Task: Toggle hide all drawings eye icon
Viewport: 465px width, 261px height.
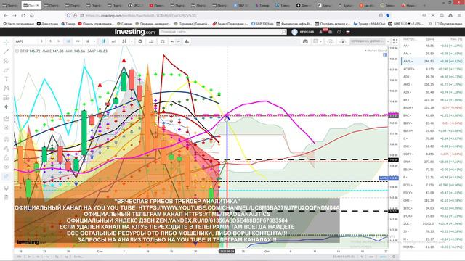Action: coord(7,167)
